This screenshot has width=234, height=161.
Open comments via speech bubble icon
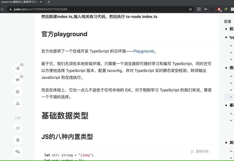coord(18,80)
